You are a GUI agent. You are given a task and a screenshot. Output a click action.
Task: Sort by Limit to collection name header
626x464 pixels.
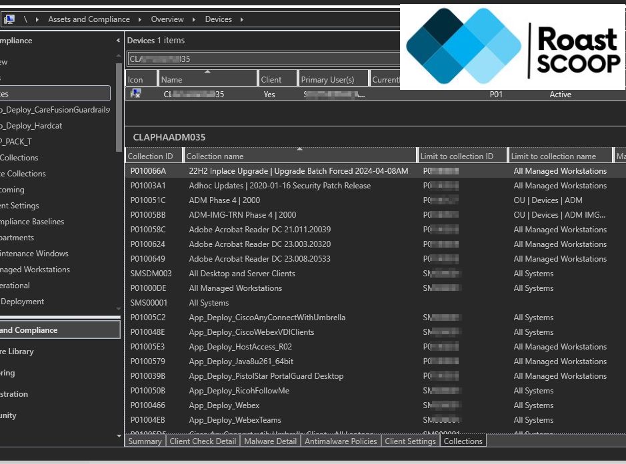coord(560,156)
